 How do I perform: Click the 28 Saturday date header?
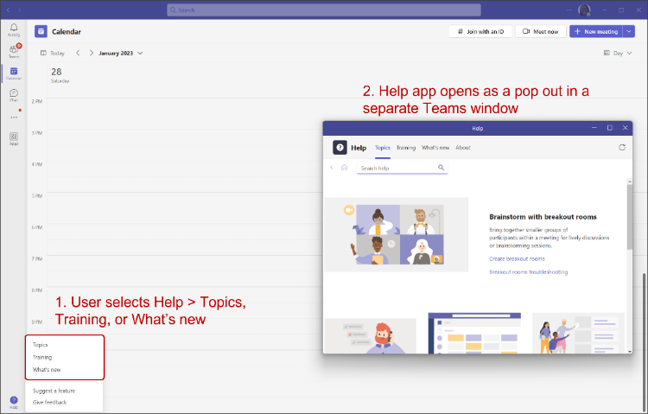coord(60,75)
